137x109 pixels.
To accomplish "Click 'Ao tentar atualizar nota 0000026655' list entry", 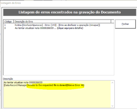I will 34,28.
